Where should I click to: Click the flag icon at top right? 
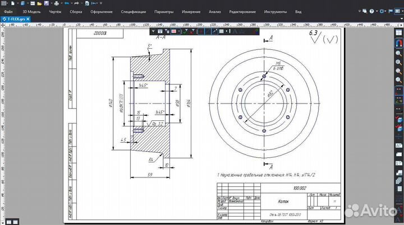point(391,11)
